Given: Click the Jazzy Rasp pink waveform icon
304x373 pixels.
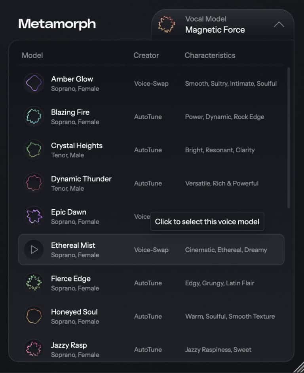Looking at the screenshot, I should pyautogui.click(x=34, y=349).
